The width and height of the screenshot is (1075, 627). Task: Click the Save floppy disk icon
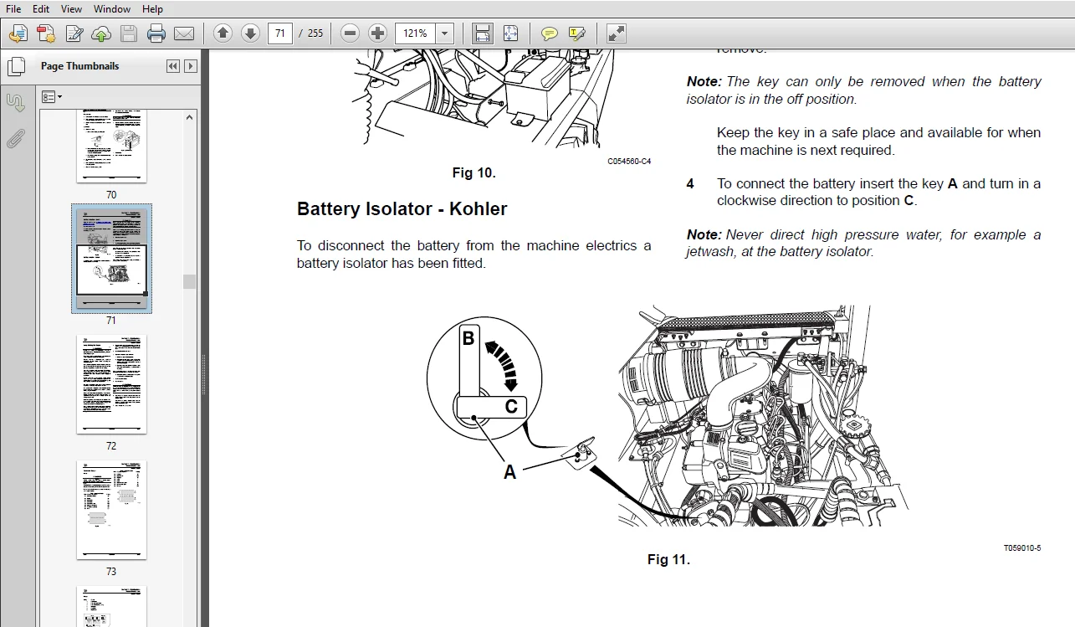(129, 33)
